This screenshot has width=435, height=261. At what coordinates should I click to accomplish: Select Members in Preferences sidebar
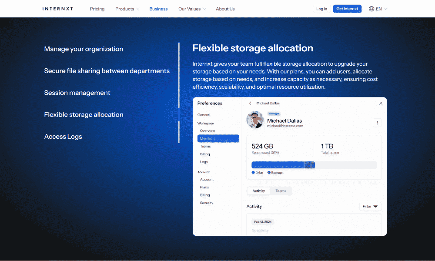pyautogui.click(x=218, y=138)
